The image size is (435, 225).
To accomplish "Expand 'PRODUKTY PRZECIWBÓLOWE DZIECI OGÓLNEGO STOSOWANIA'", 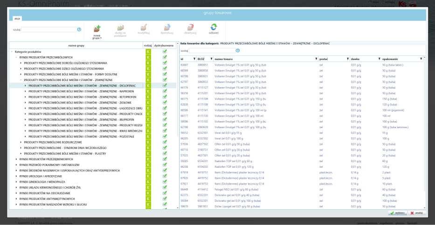I will [x=21, y=69].
